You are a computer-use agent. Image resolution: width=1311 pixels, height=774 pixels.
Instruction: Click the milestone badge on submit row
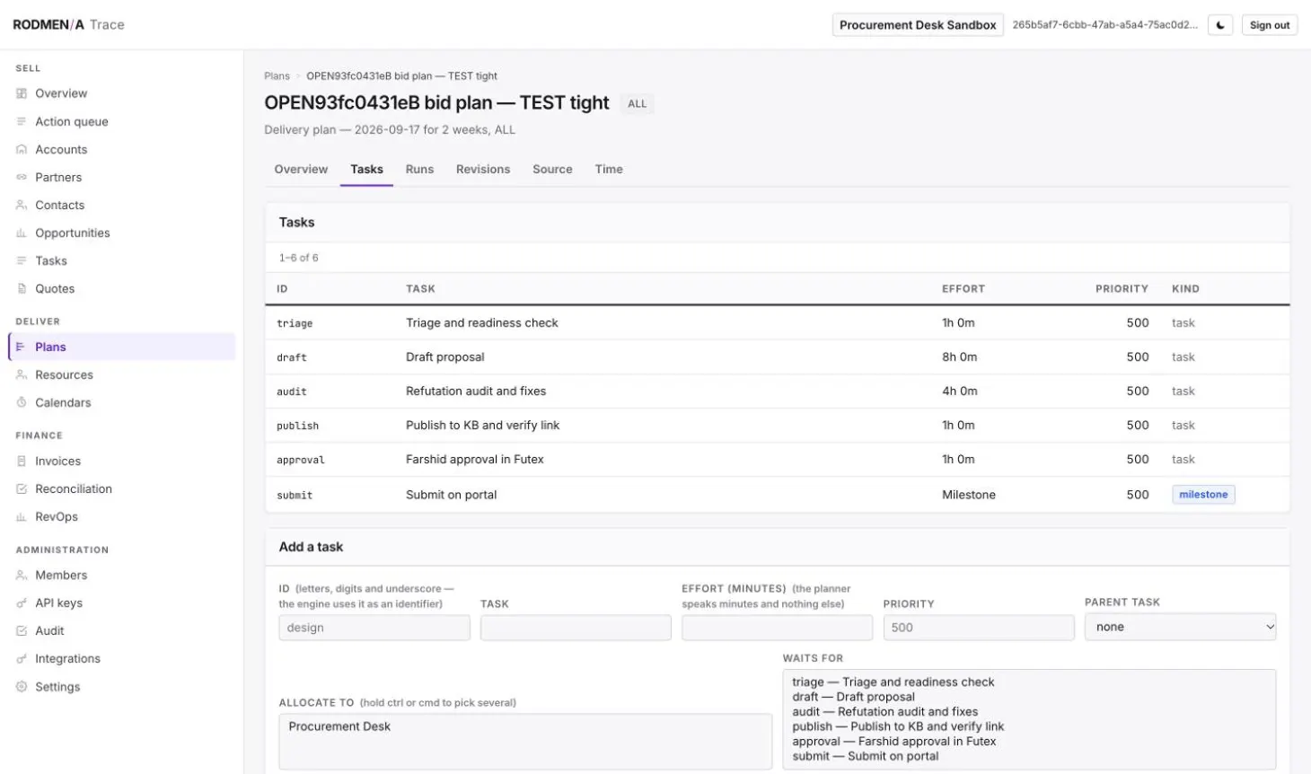point(1203,494)
